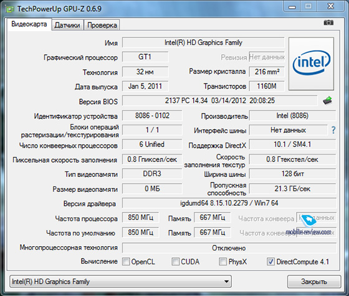Click the DDR3 memory type field

click(152, 174)
